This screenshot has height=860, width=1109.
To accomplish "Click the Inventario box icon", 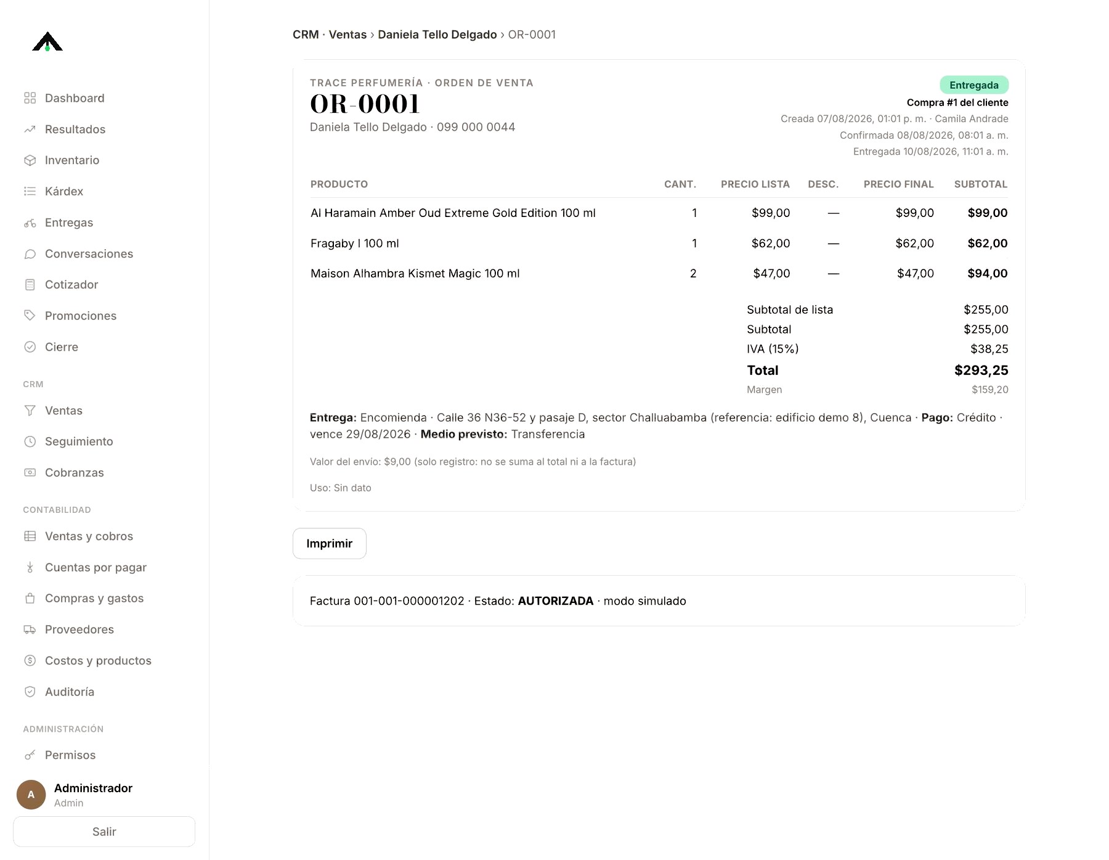I will coord(30,160).
